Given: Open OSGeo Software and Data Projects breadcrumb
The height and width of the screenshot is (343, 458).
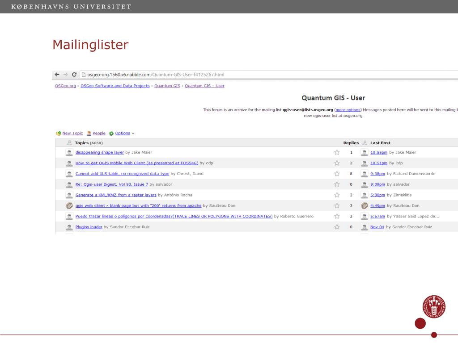Looking at the screenshot, I should 115,86.
